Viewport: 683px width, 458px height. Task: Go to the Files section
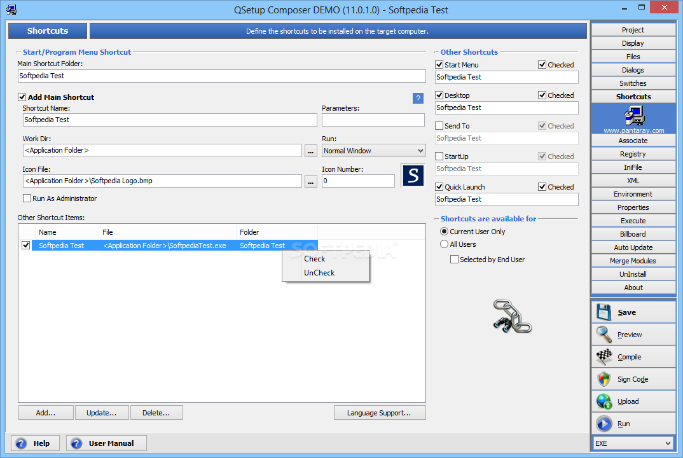[633, 57]
